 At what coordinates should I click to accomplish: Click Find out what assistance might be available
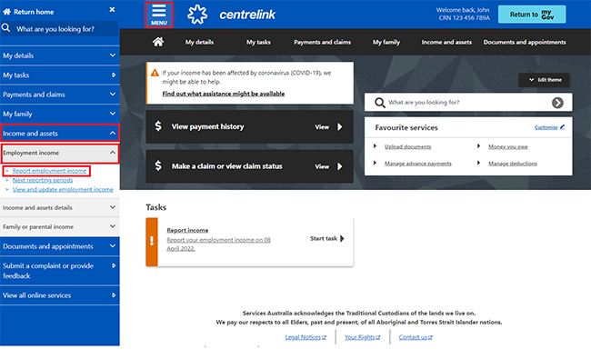[223, 94]
